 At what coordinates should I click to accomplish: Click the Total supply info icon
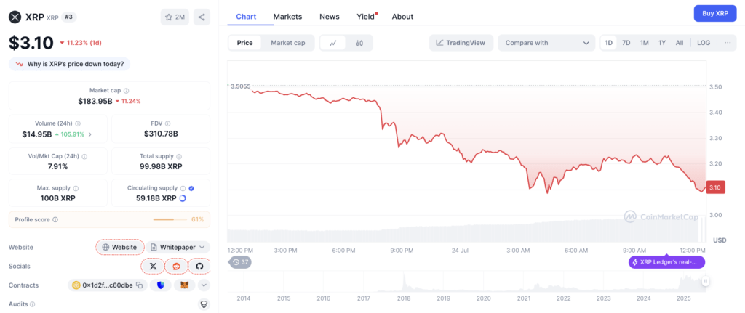tap(179, 156)
